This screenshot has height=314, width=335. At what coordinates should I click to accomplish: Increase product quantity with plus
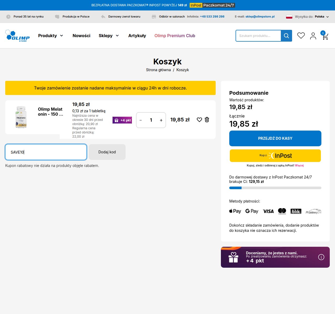click(161, 120)
